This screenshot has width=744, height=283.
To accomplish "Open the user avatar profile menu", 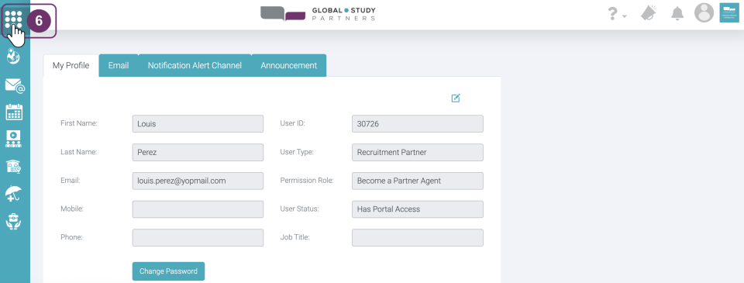I will (x=704, y=13).
